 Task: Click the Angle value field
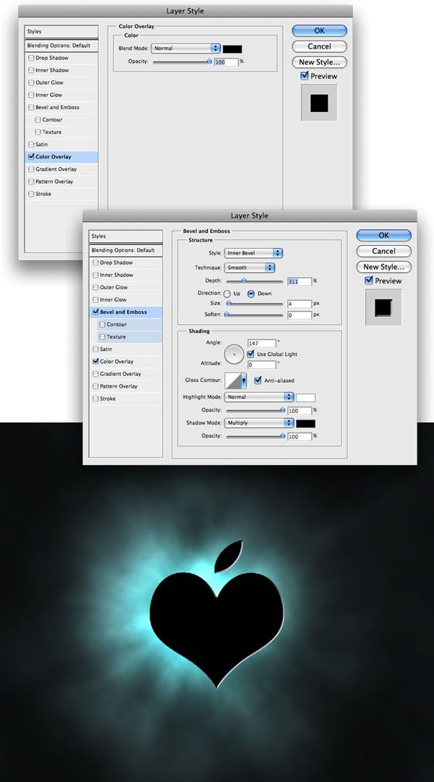point(262,344)
